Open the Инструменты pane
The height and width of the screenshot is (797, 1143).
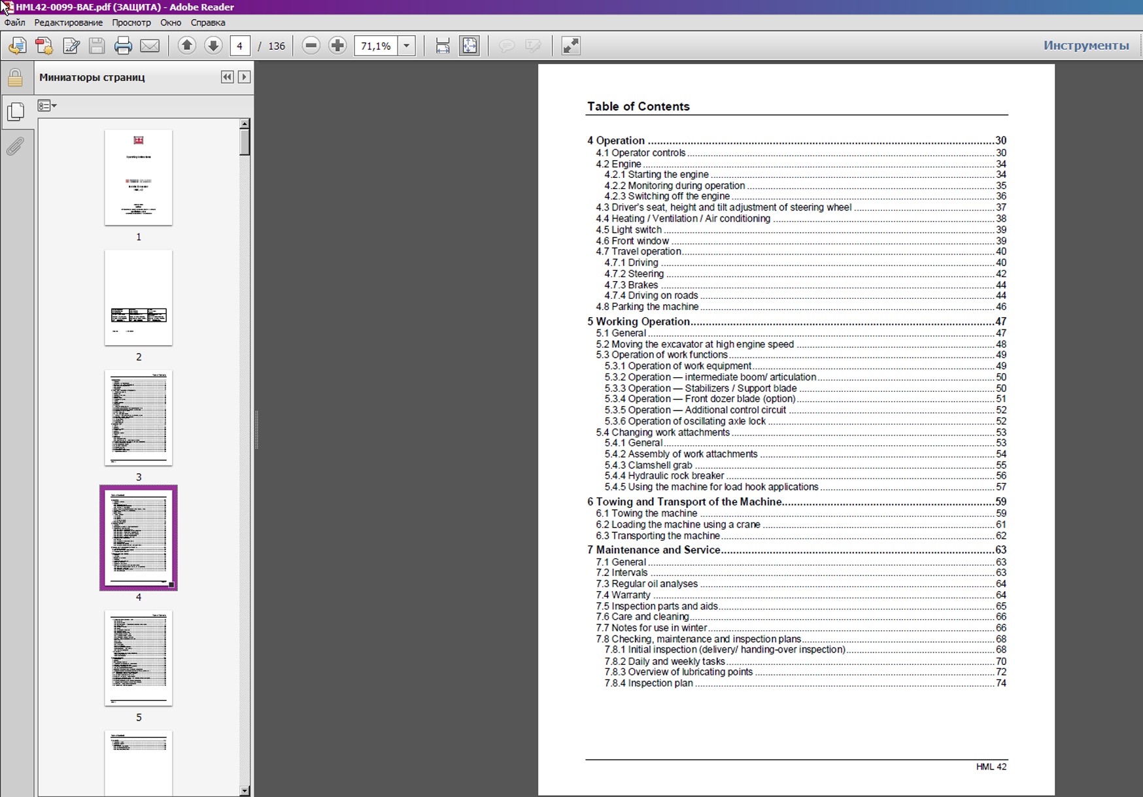pyautogui.click(x=1085, y=45)
